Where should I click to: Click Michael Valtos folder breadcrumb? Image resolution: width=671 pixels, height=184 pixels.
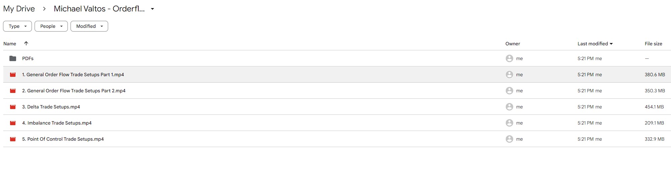[99, 9]
